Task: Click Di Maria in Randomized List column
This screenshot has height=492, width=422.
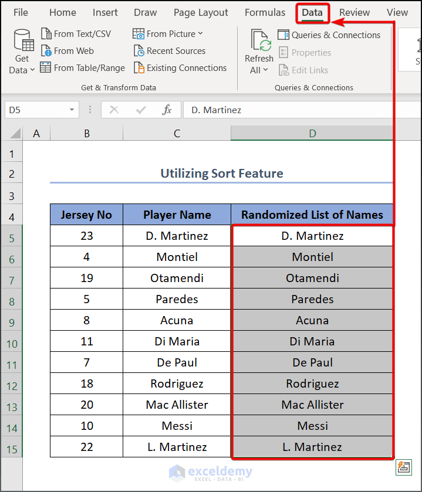Action: coord(312,341)
